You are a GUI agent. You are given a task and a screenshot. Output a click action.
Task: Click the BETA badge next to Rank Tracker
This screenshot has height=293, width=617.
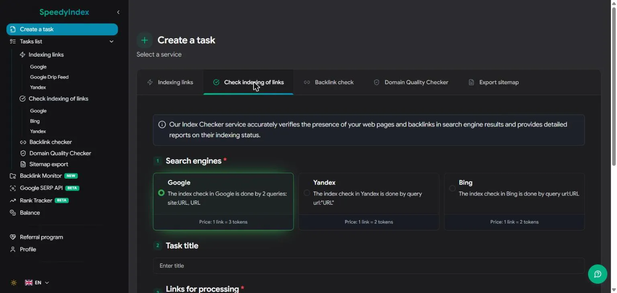click(x=61, y=200)
